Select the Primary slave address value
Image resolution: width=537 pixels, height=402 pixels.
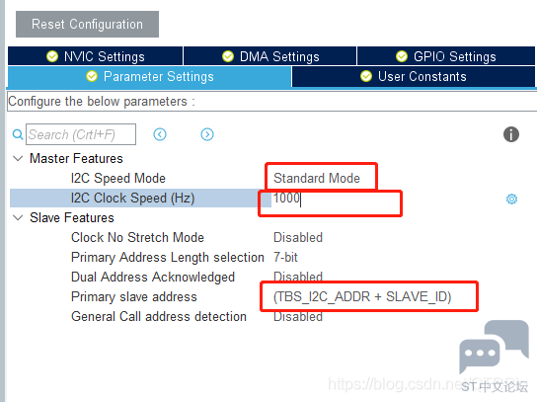(362, 296)
